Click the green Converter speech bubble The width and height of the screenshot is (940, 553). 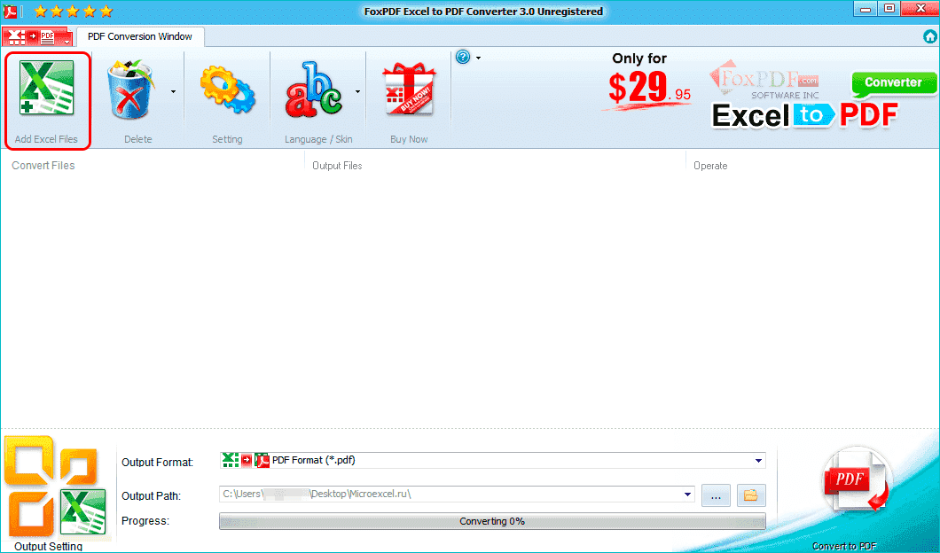coord(893,84)
